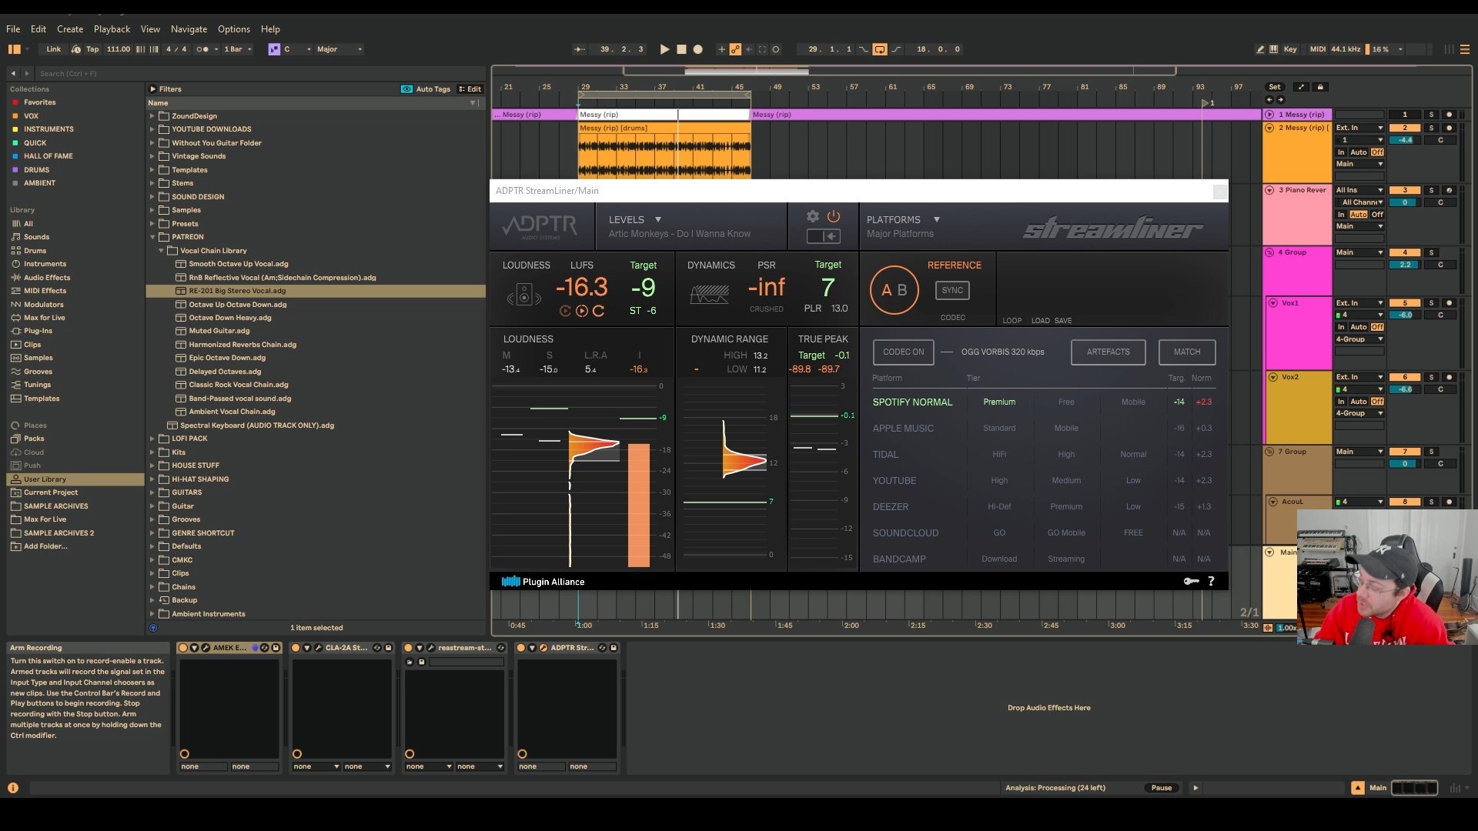The width and height of the screenshot is (1478, 831).
Task: Click the Follow playback icon
Action: click(580, 49)
